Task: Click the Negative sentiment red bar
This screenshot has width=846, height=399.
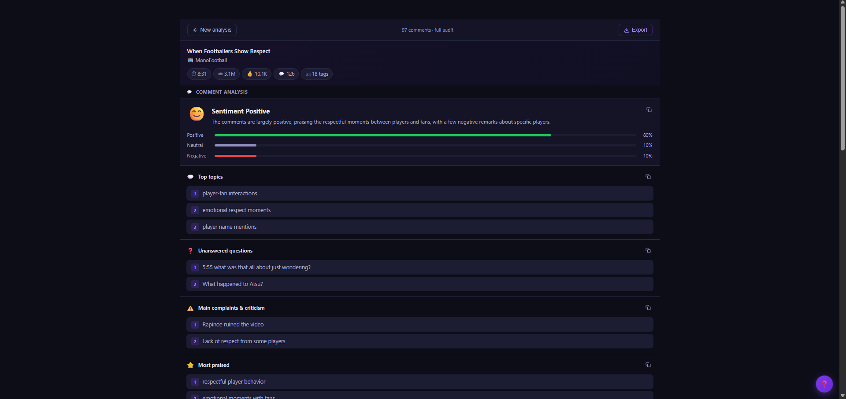Action: coord(235,156)
